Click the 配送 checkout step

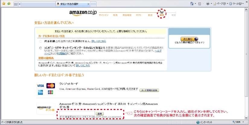150,15
